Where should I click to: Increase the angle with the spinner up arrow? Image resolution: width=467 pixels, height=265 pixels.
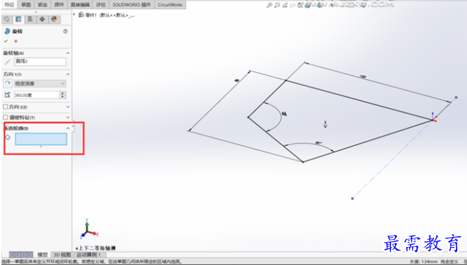point(62,94)
